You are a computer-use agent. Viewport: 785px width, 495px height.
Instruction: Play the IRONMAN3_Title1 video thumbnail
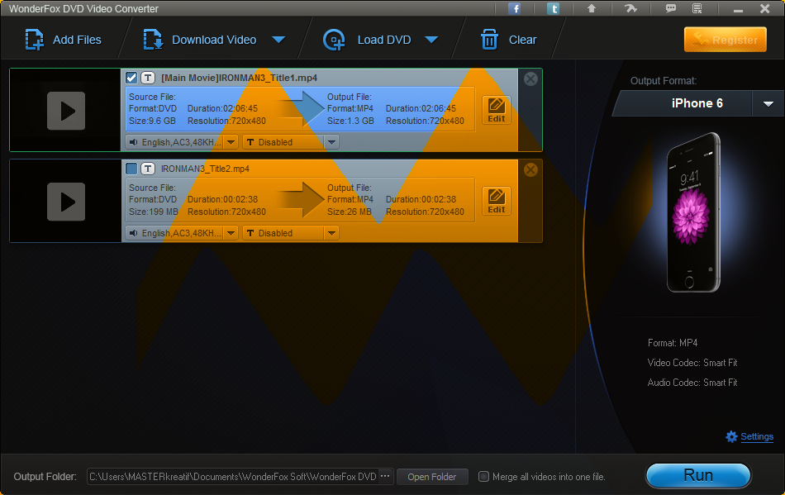66,111
